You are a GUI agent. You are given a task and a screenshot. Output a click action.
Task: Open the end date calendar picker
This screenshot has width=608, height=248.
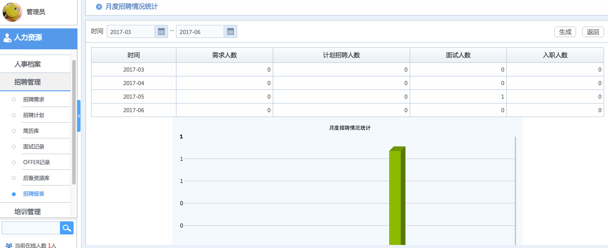pos(230,31)
